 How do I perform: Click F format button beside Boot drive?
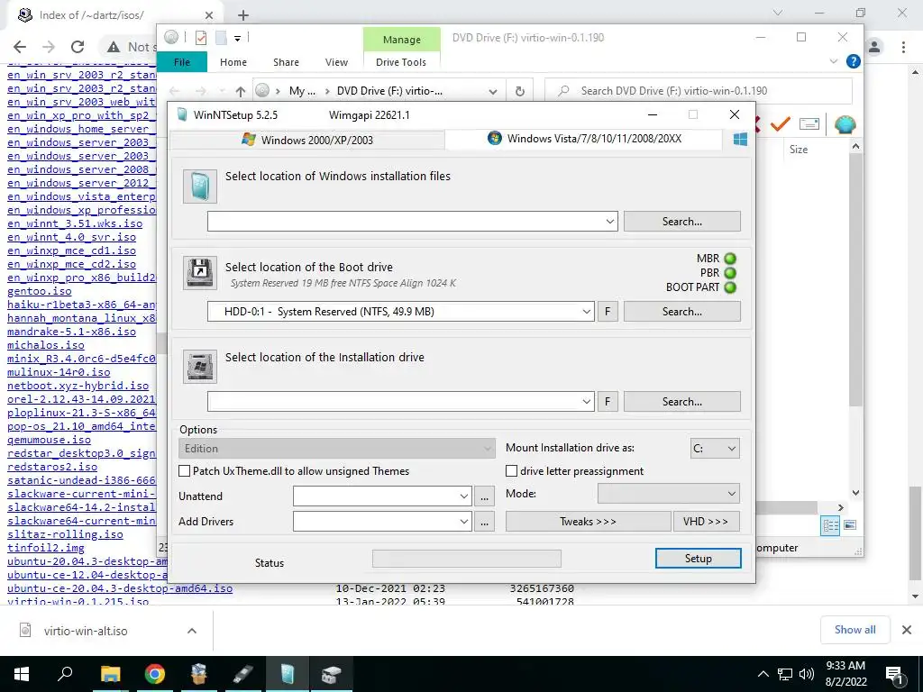point(608,311)
